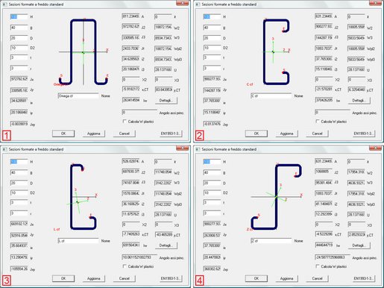Close the C cf section dialog window
Screen dimensions: 384x288
[x=375, y=3]
